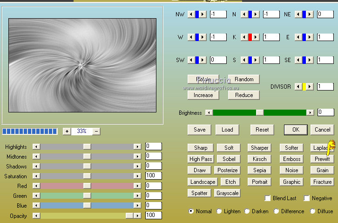The height and width of the screenshot is (223, 338).
Task: Increase the N kernel value arrow
Action: coord(256,14)
